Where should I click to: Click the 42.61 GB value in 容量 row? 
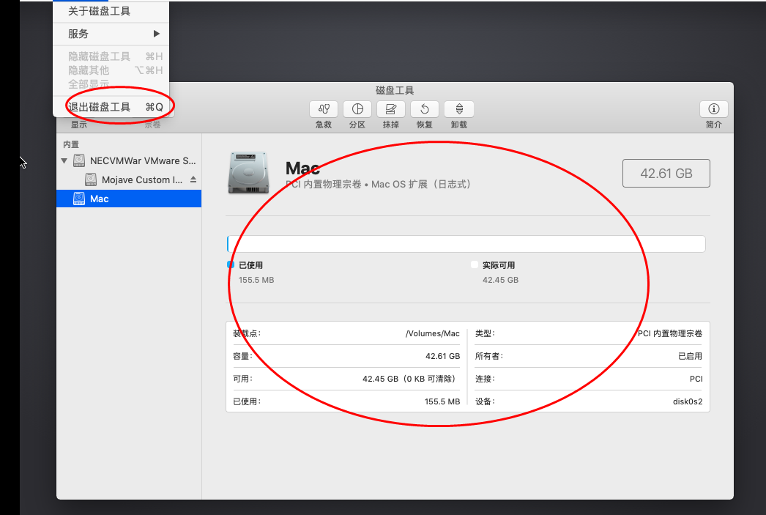442,356
